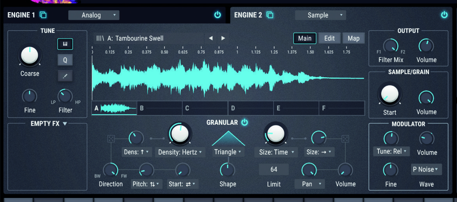Open the Triangle shape dropdown

228,152
